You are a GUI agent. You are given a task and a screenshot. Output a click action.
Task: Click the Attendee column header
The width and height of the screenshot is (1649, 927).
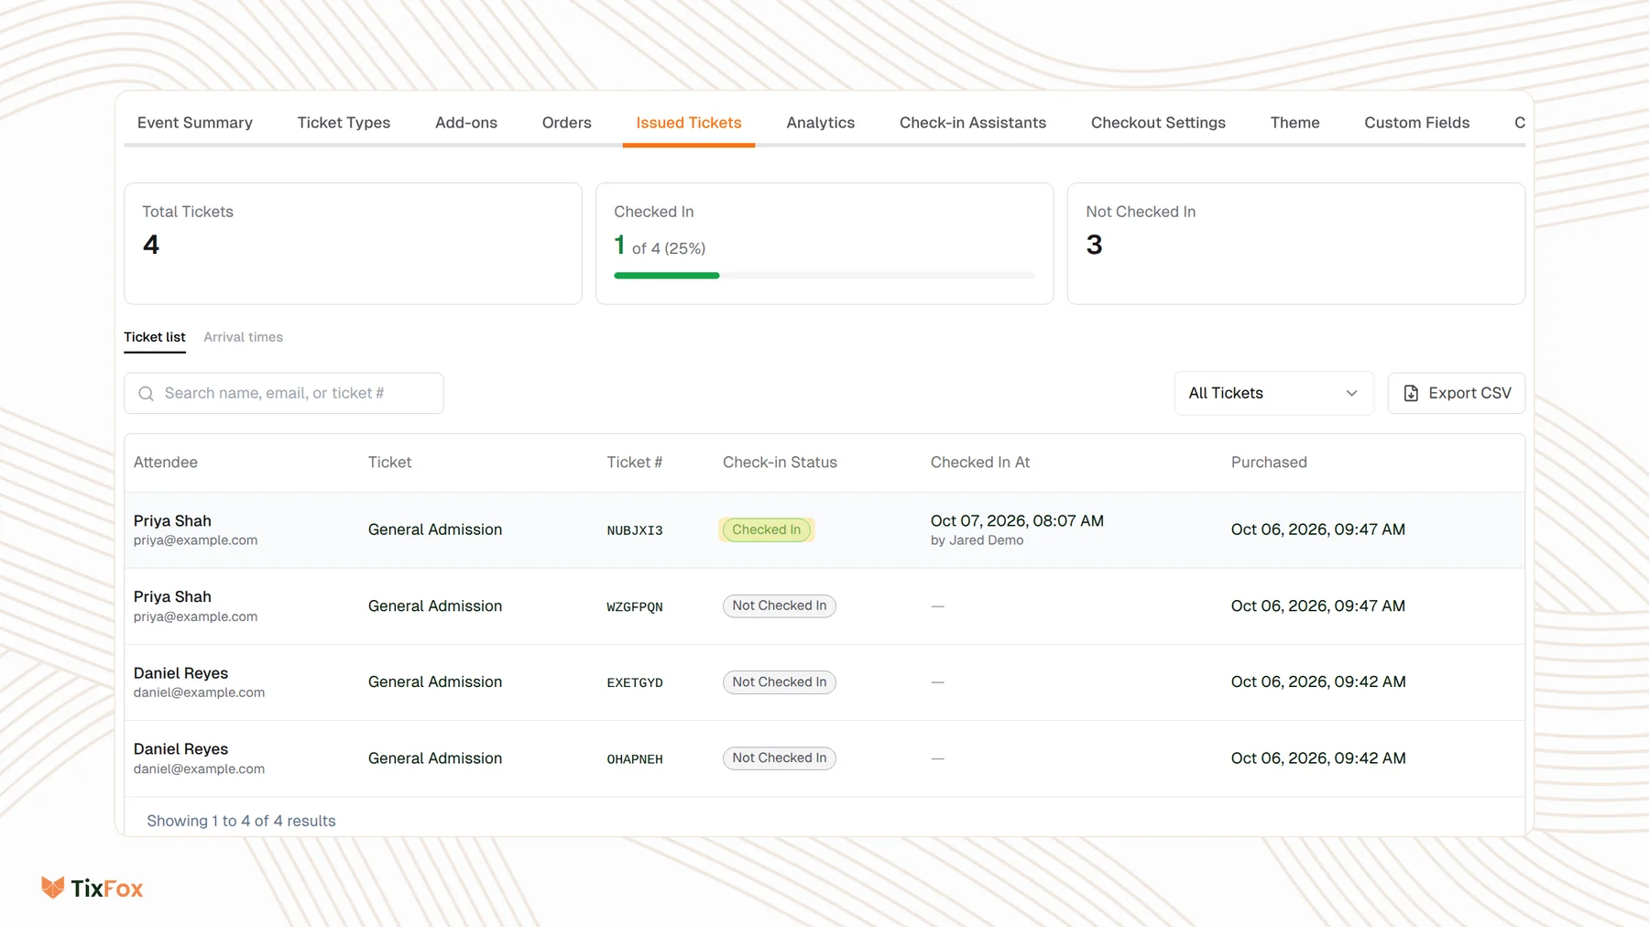[166, 463]
